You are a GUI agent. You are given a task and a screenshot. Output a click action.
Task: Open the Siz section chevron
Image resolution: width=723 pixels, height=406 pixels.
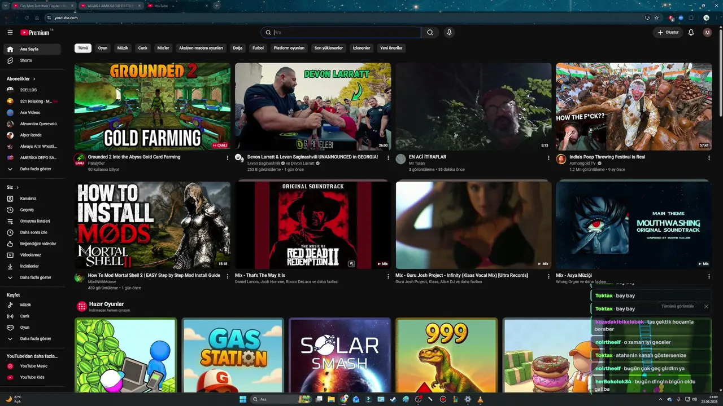(18, 187)
